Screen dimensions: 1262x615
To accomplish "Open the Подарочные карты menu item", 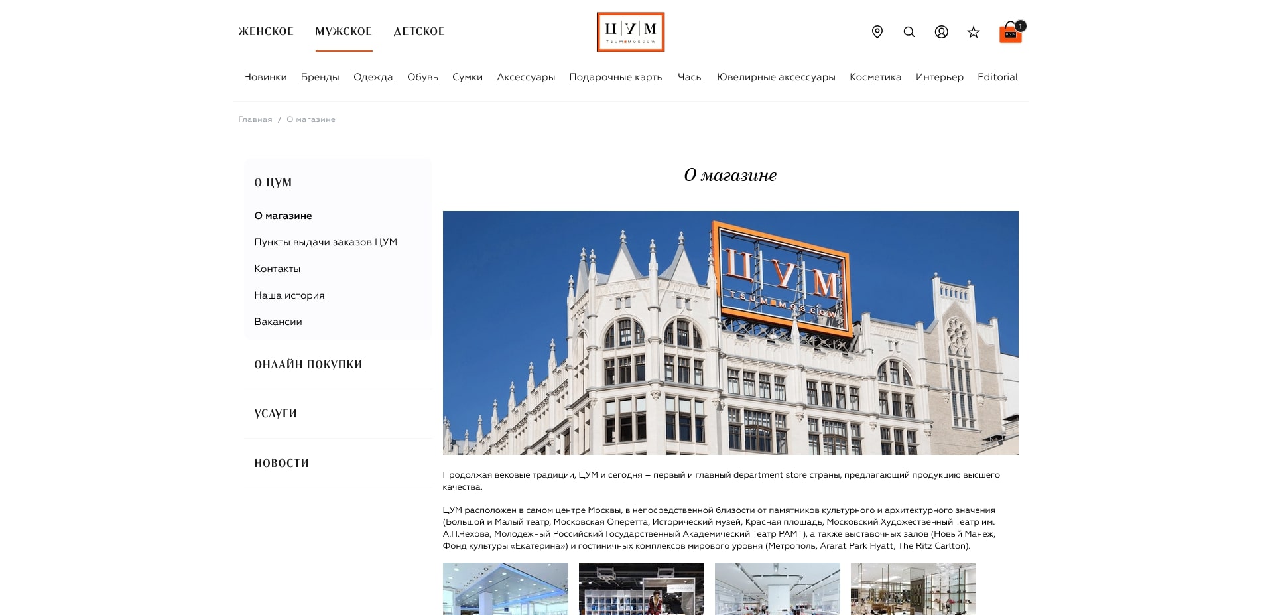I will 616,77.
